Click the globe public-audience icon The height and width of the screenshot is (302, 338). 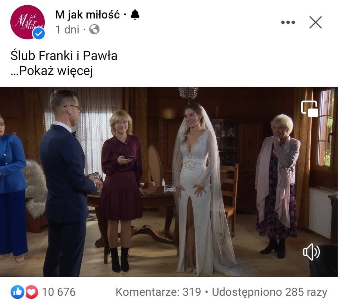click(94, 29)
